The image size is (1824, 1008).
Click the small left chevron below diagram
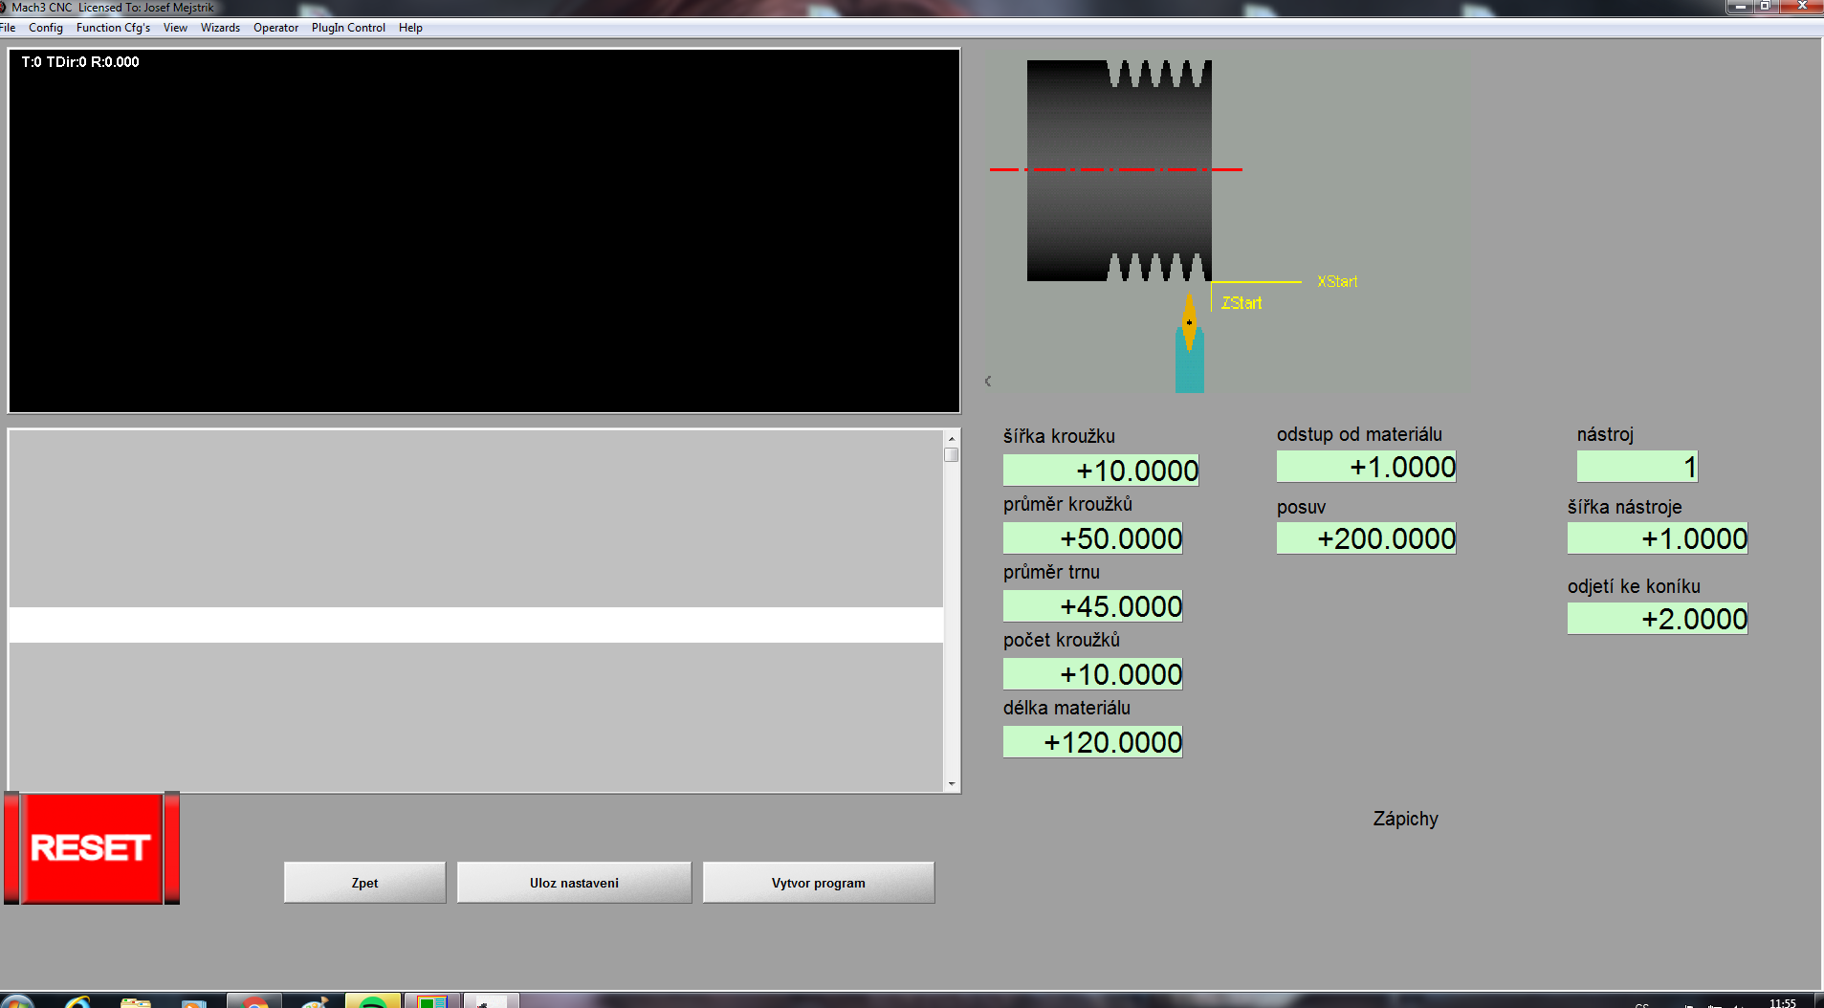tap(988, 381)
